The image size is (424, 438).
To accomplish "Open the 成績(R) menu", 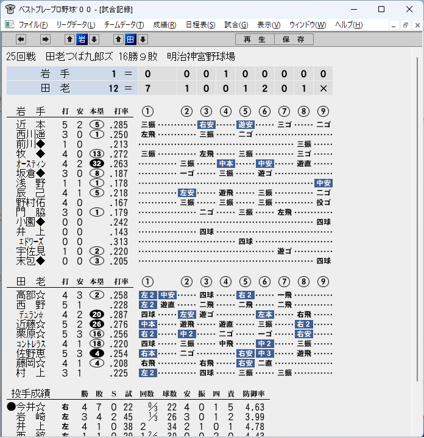I will tap(164, 25).
